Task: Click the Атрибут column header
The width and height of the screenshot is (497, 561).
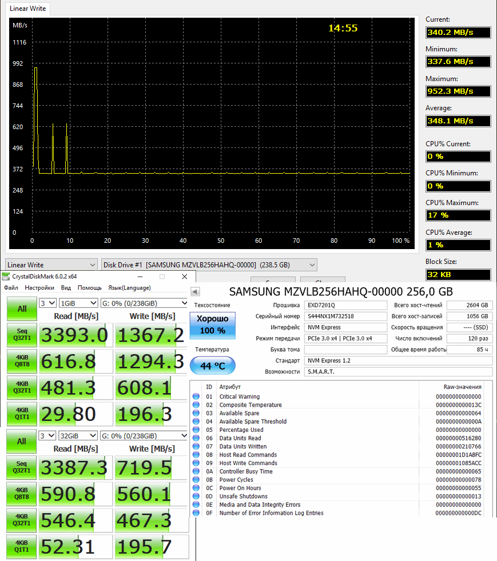Action: point(230,387)
